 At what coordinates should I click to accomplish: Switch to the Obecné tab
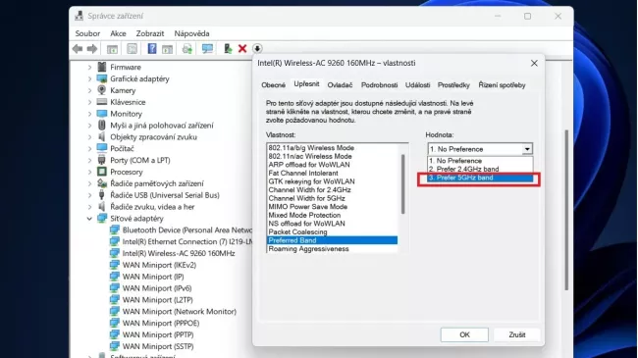(x=274, y=85)
